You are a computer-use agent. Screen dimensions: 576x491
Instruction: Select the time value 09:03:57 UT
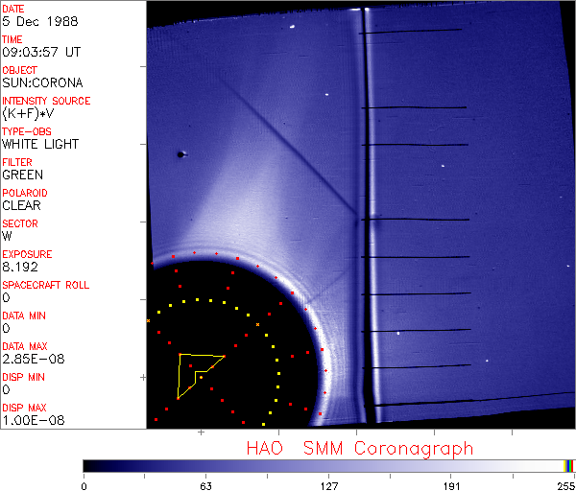pos(41,52)
